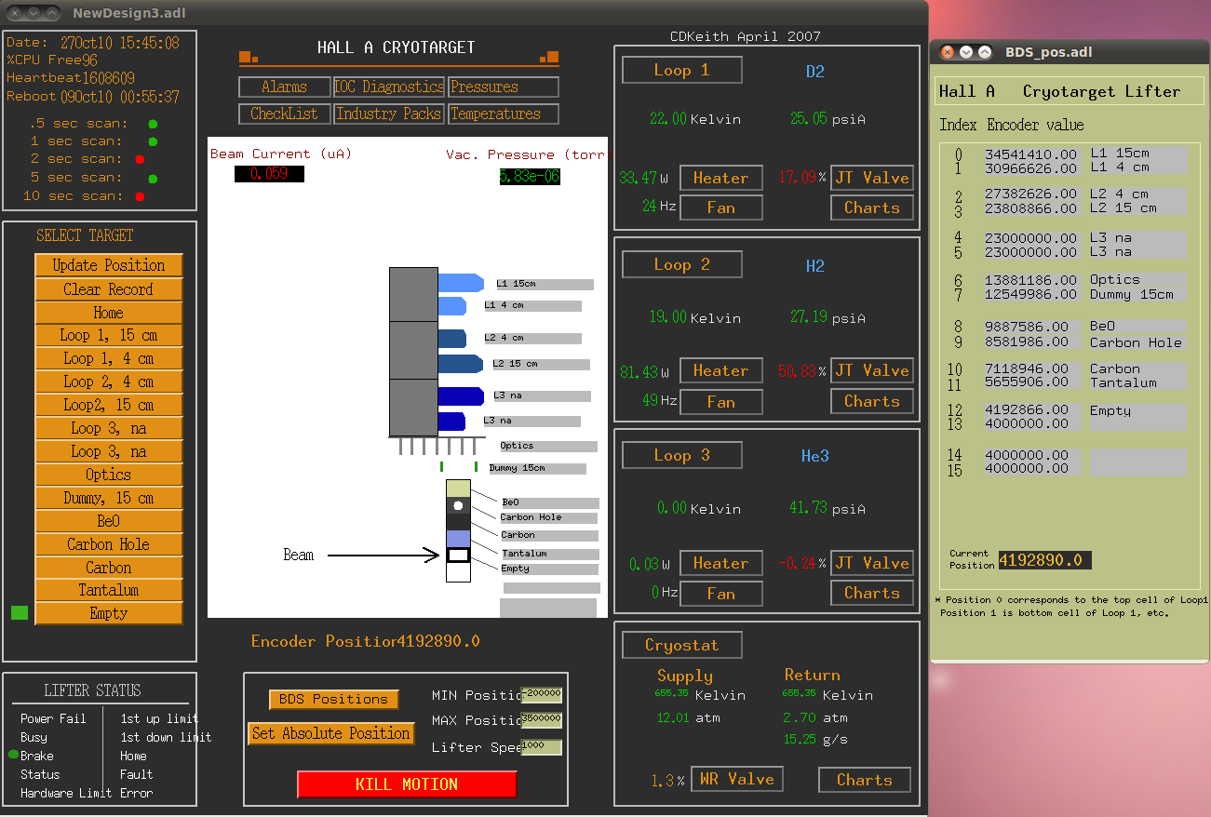This screenshot has height=817, width=1211.
Task: Open Loop 2 Heater controls
Action: (x=721, y=370)
